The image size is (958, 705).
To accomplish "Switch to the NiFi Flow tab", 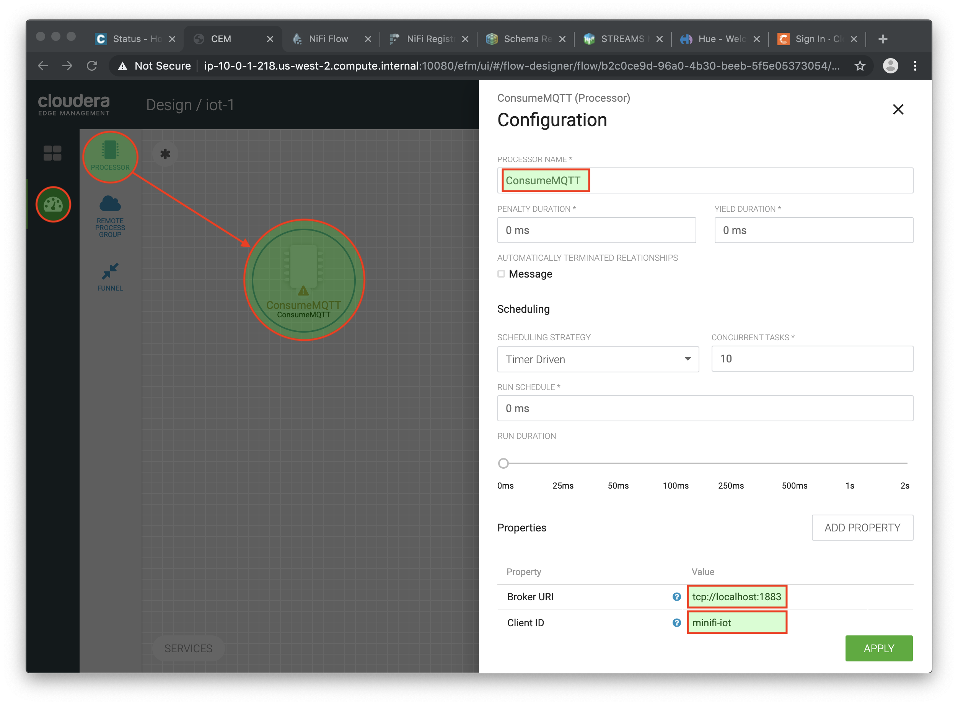I will (328, 39).
